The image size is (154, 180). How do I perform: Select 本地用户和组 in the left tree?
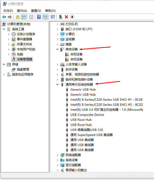pyautogui.click(x=26, y=49)
